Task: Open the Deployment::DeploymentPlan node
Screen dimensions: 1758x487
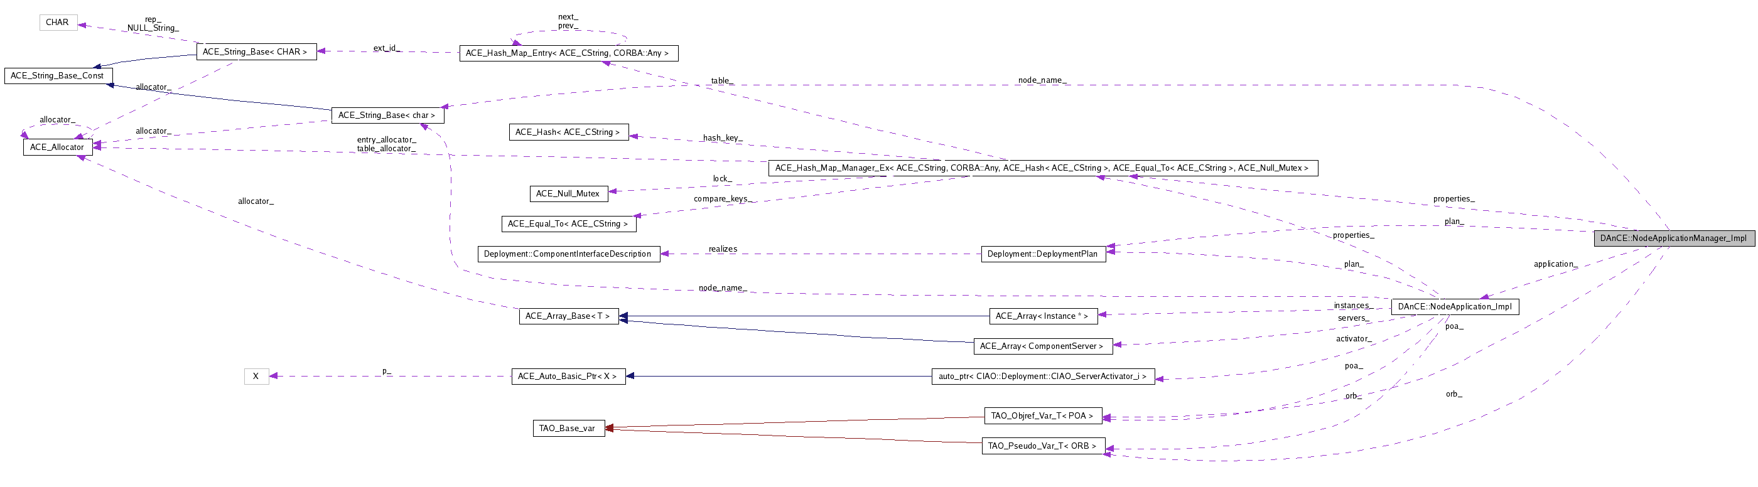Action: tap(1043, 254)
